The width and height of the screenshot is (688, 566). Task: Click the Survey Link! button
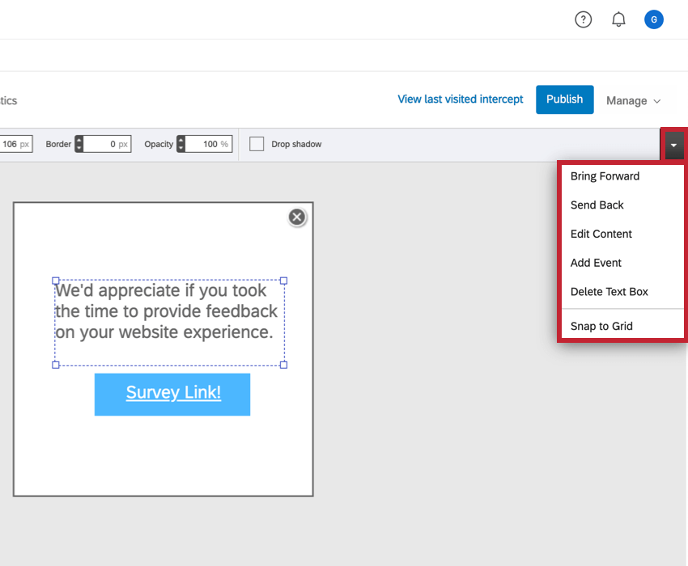tap(172, 394)
